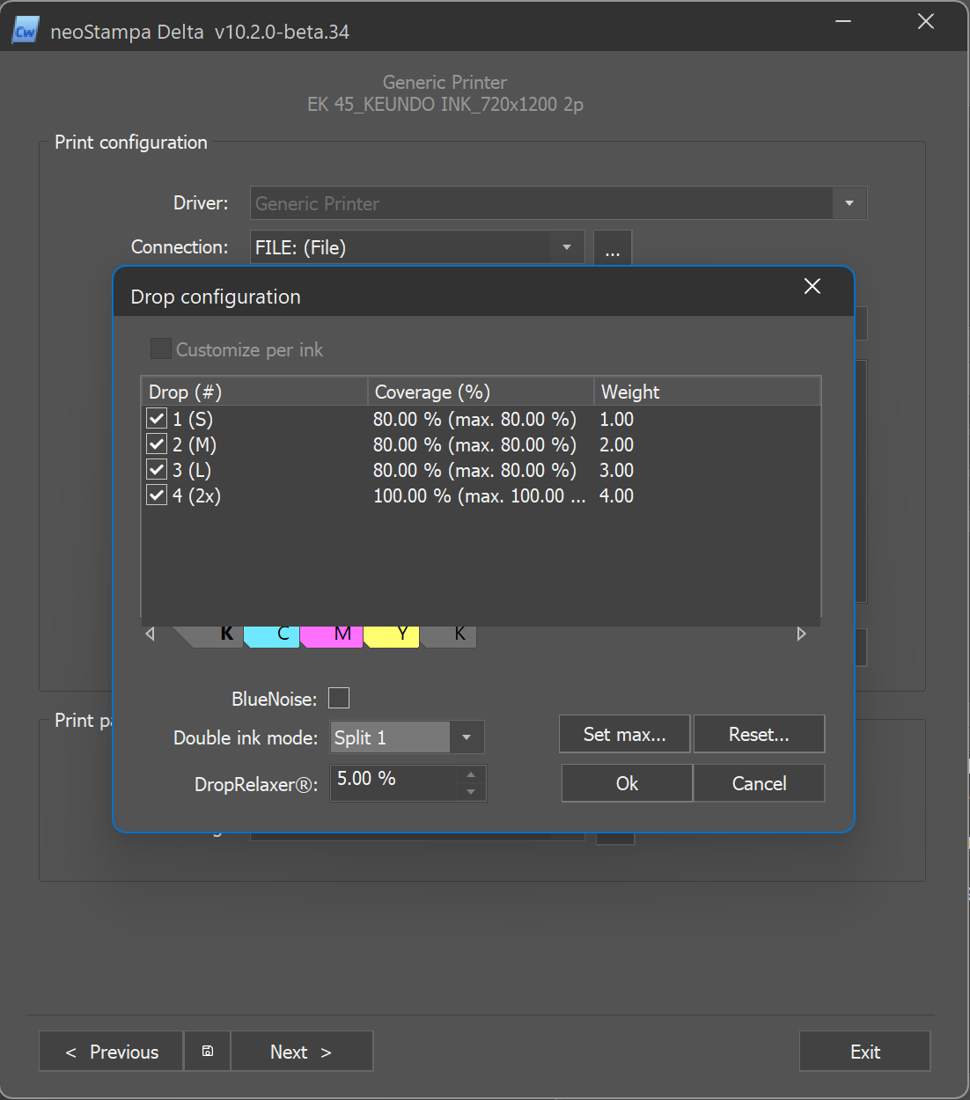Viewport: 970px width, 1100px height.
Task: Click the Set max... button
Action: click(x=625, y=734)
